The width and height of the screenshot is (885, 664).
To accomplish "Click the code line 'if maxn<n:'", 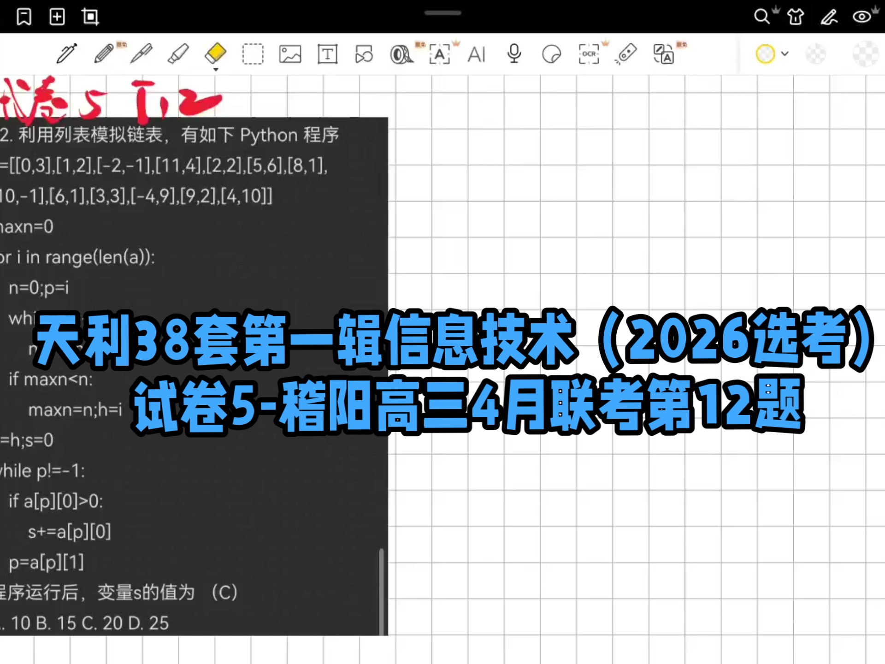I will (51, 379).
